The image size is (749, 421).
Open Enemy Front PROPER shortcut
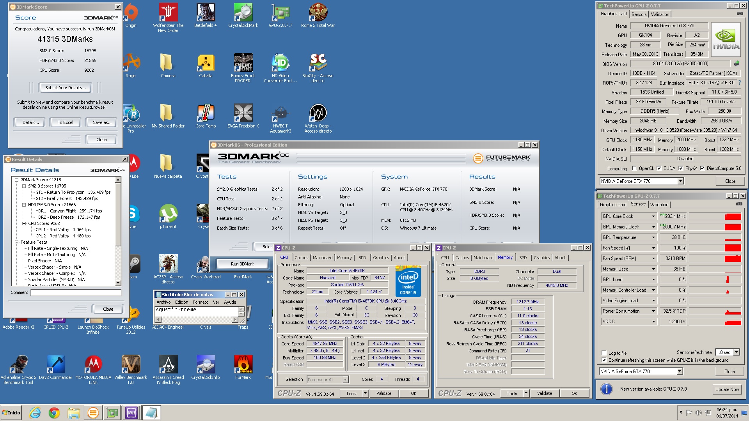(243, 68)
